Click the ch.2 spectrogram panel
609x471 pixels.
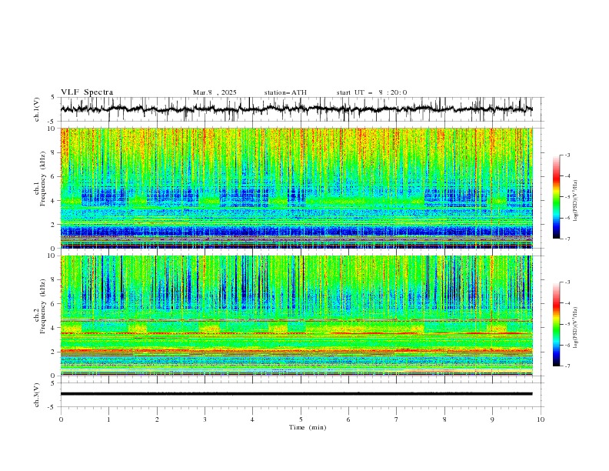click(296, 316)
